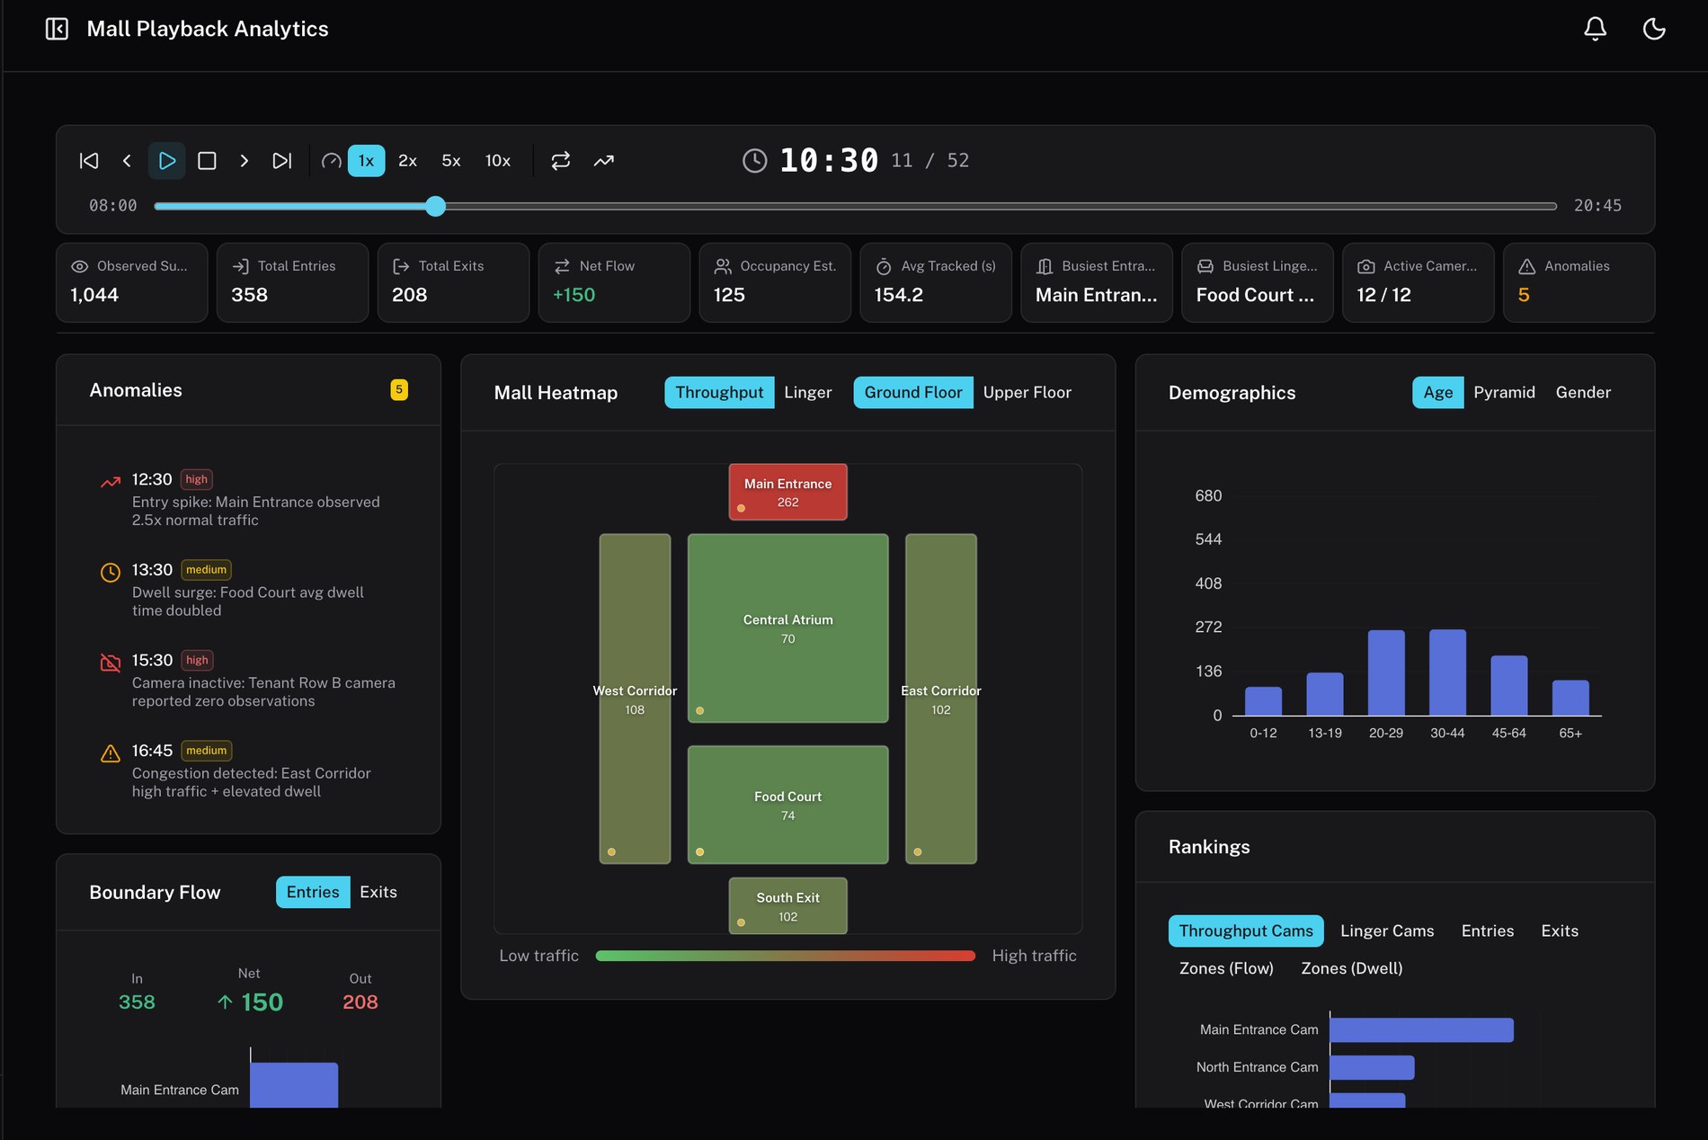Click the Occupancy Est. people icon
Image resolution: width=1708 pixels, height=1140 pixels.
[723, 266]
